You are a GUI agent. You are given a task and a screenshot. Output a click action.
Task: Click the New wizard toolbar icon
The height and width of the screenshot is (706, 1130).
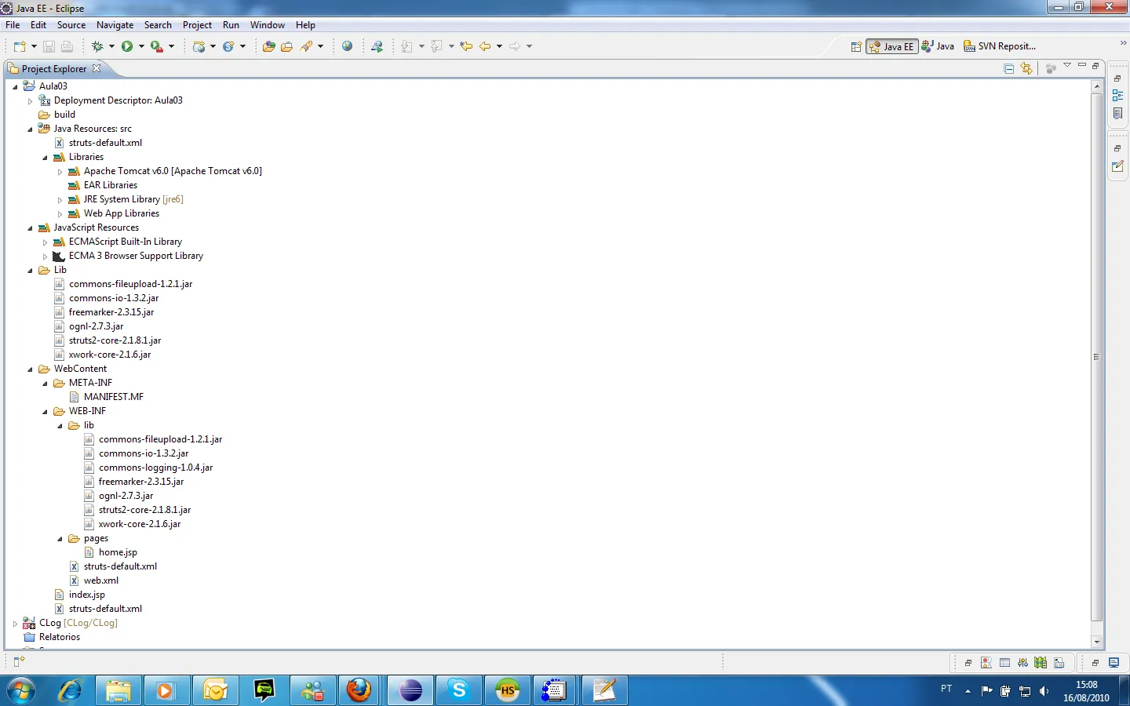pyautogui.click(x=20, y=46)
